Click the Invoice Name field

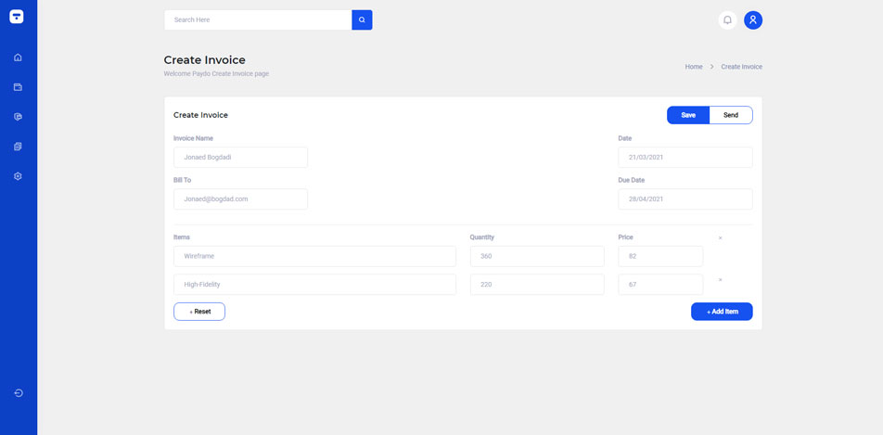[x=240, y=158]
